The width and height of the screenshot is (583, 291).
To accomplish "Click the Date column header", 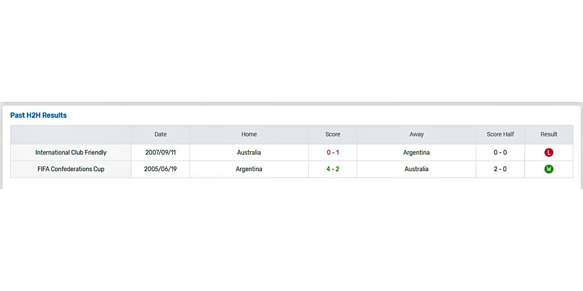I will [x=160, y=134].
